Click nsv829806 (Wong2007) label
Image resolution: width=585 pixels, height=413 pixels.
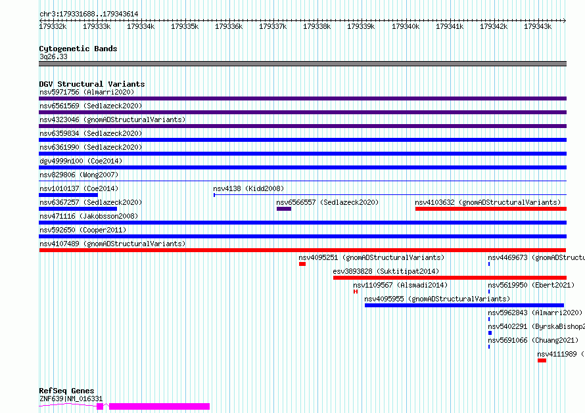[x=79, y=175]
